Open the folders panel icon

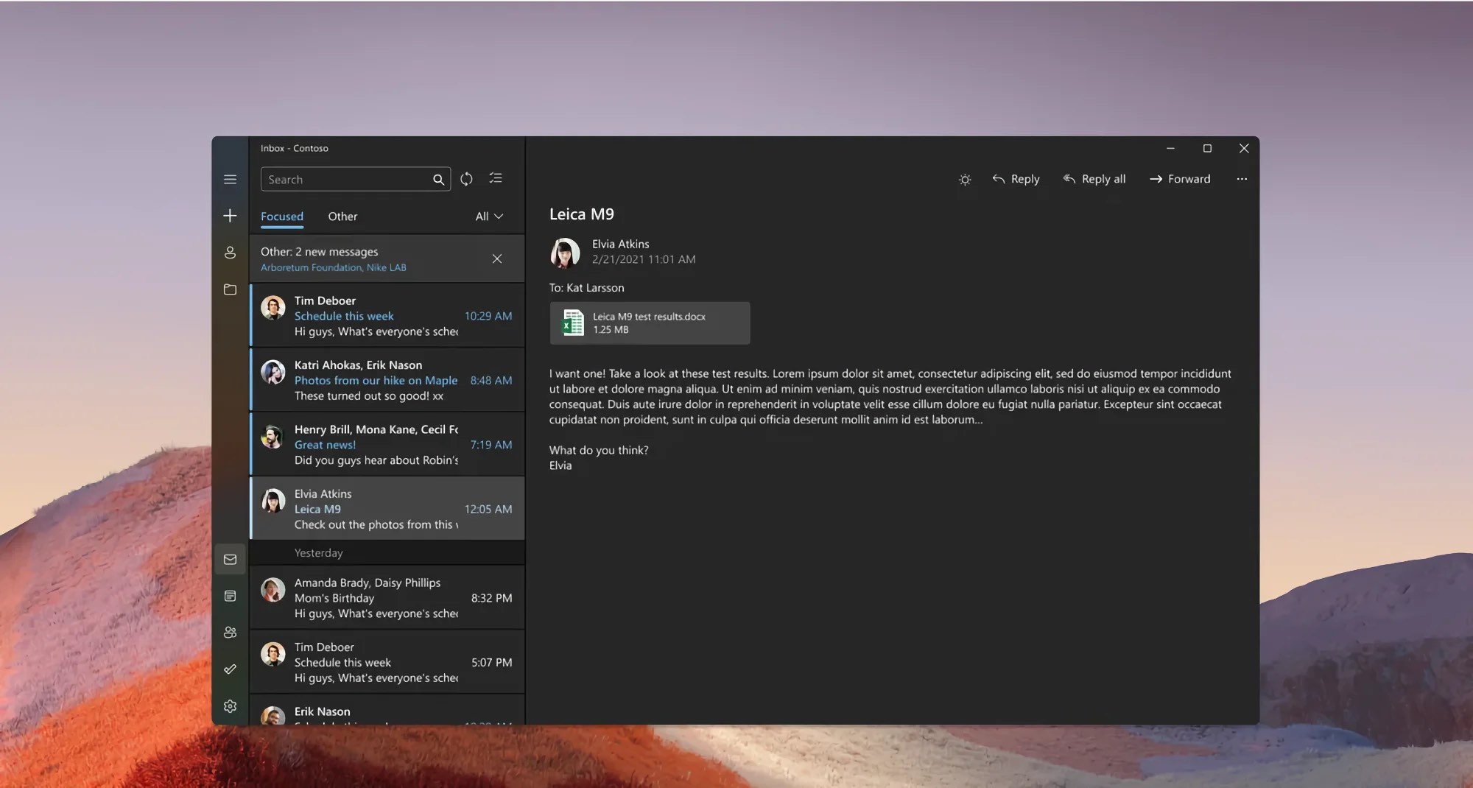point(230,290)
